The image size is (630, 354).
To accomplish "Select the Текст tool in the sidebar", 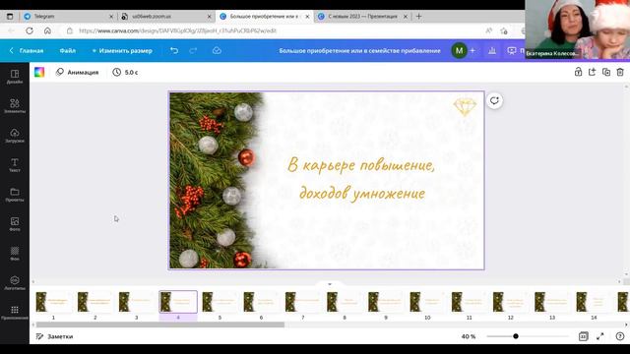I will tap(15, 165).
